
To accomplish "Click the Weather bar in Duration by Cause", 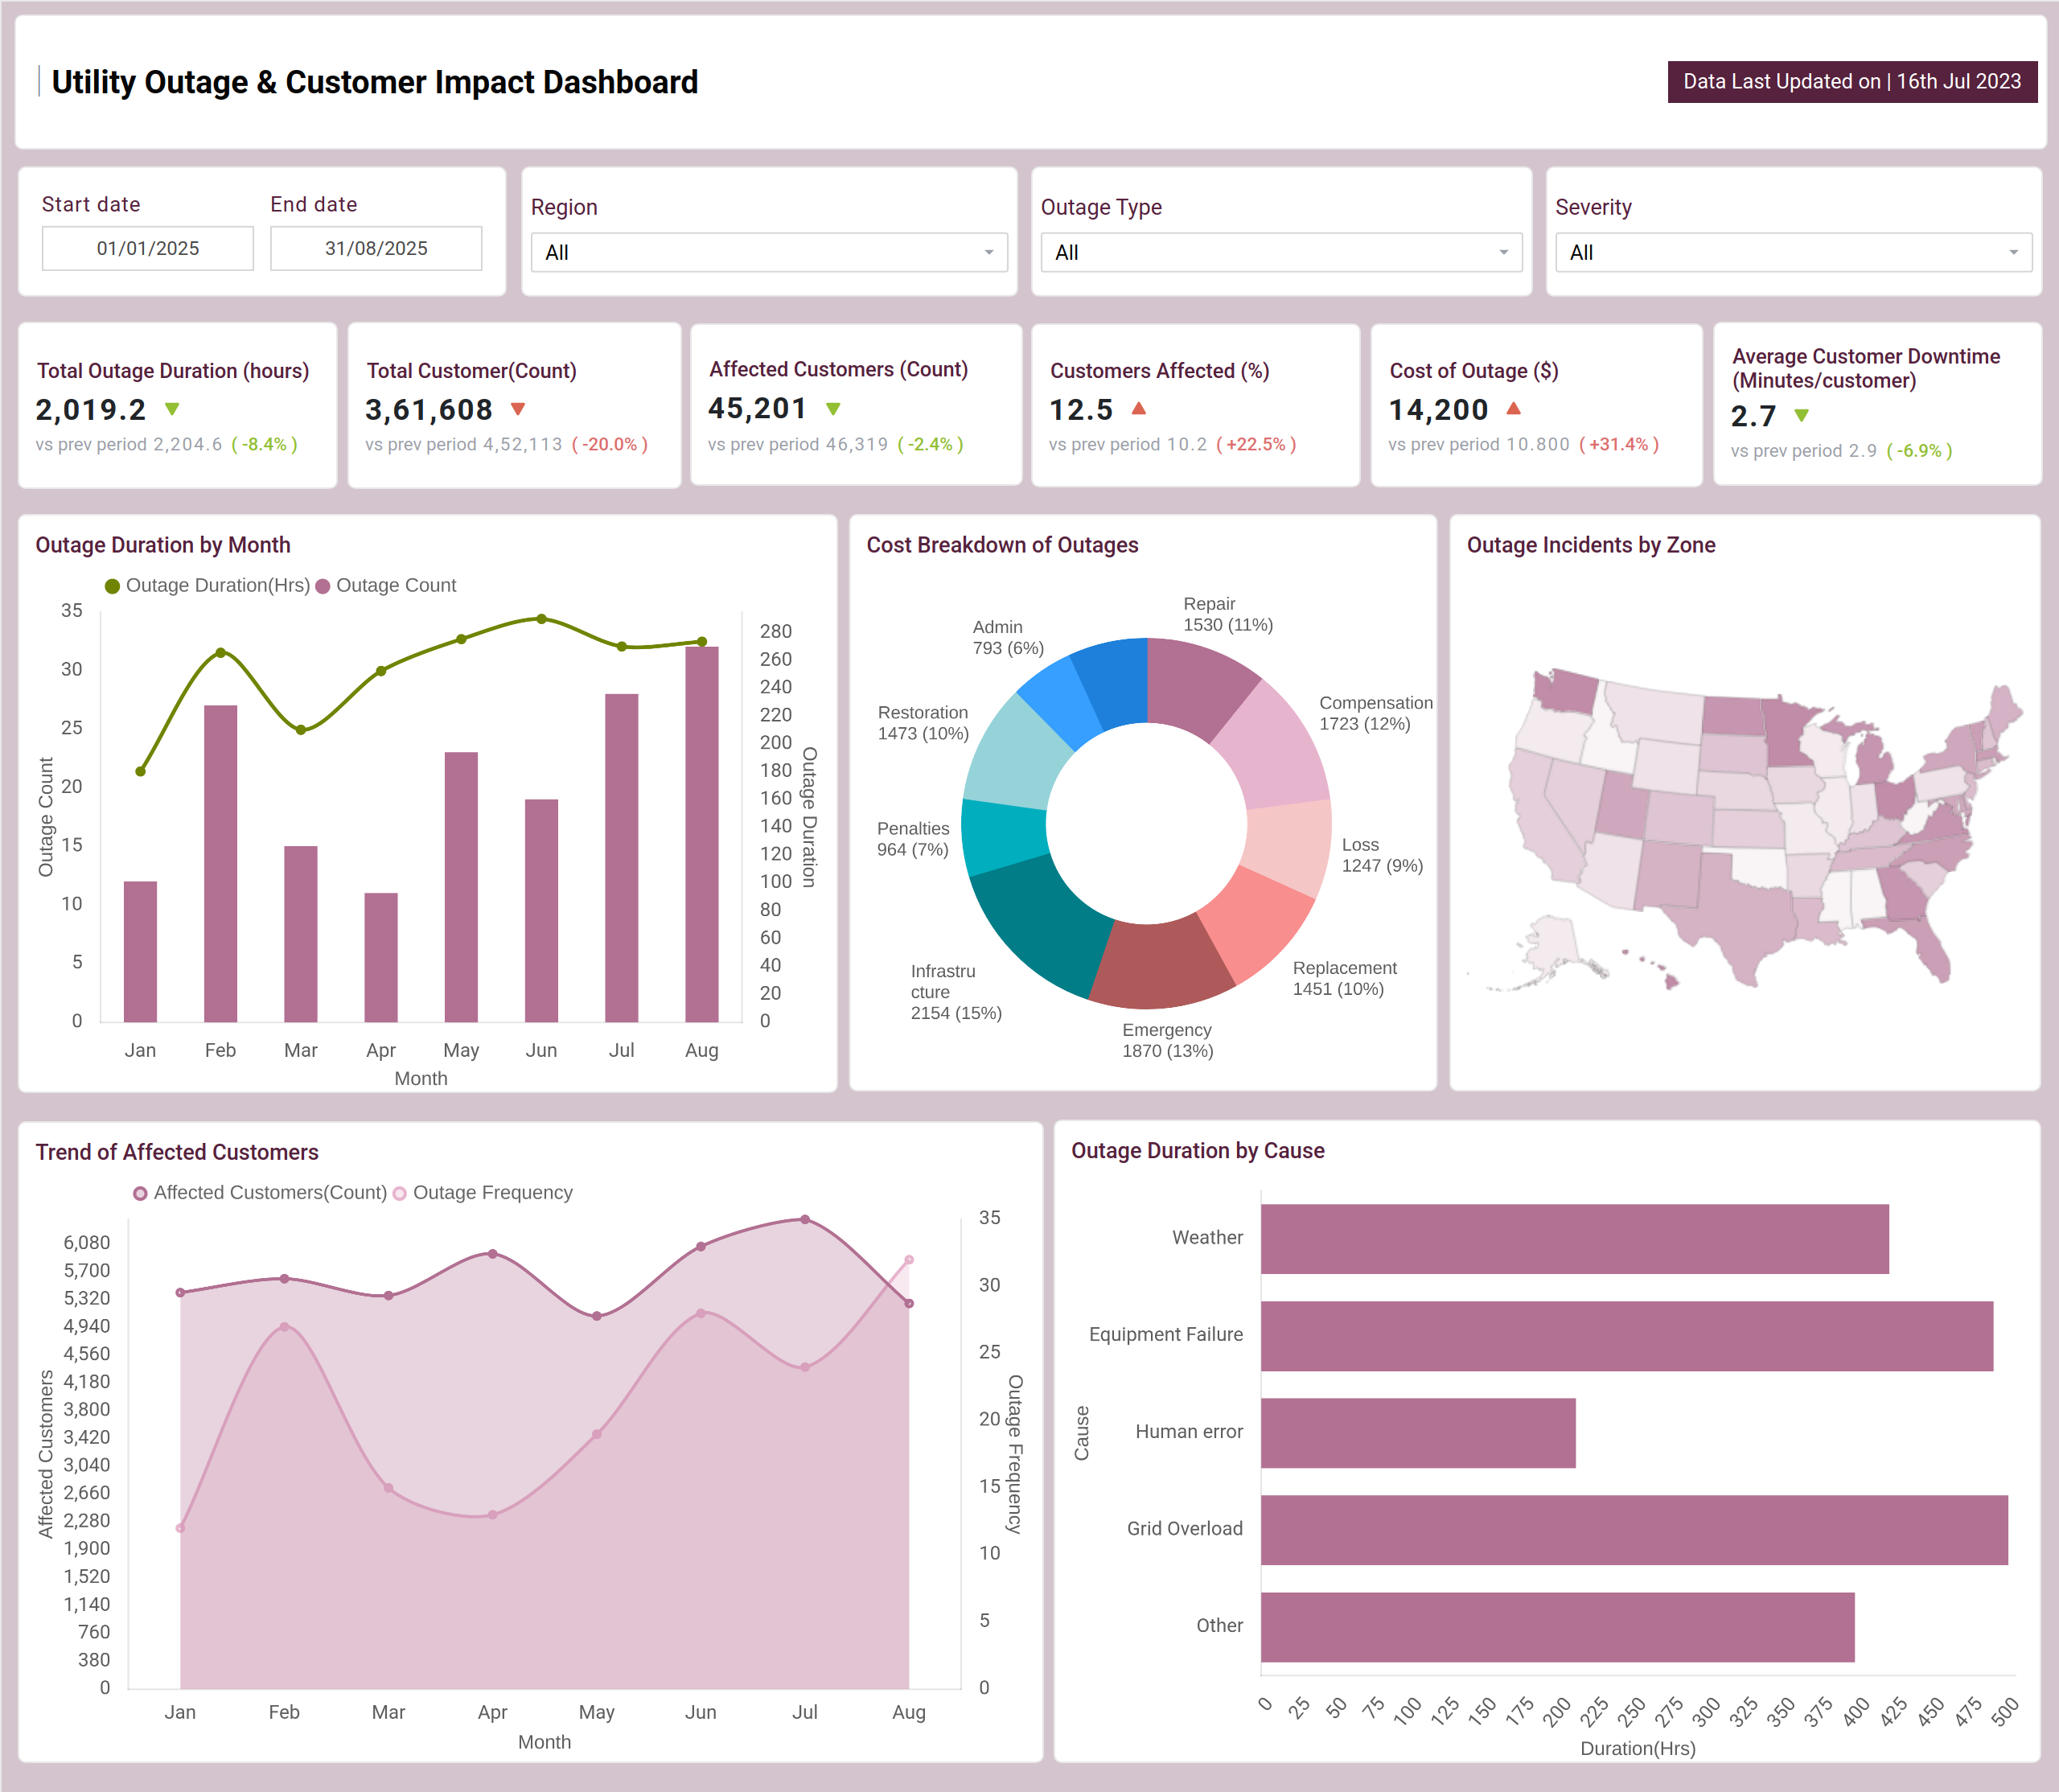I will pos(1574,1239).
